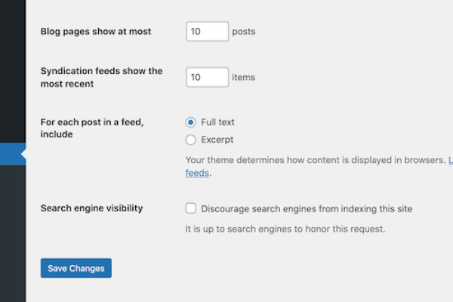Image resolution: width=453 pixels, height=302 pixels.
Task: Select the Excerpt radio button
Action: coord(191,140)
